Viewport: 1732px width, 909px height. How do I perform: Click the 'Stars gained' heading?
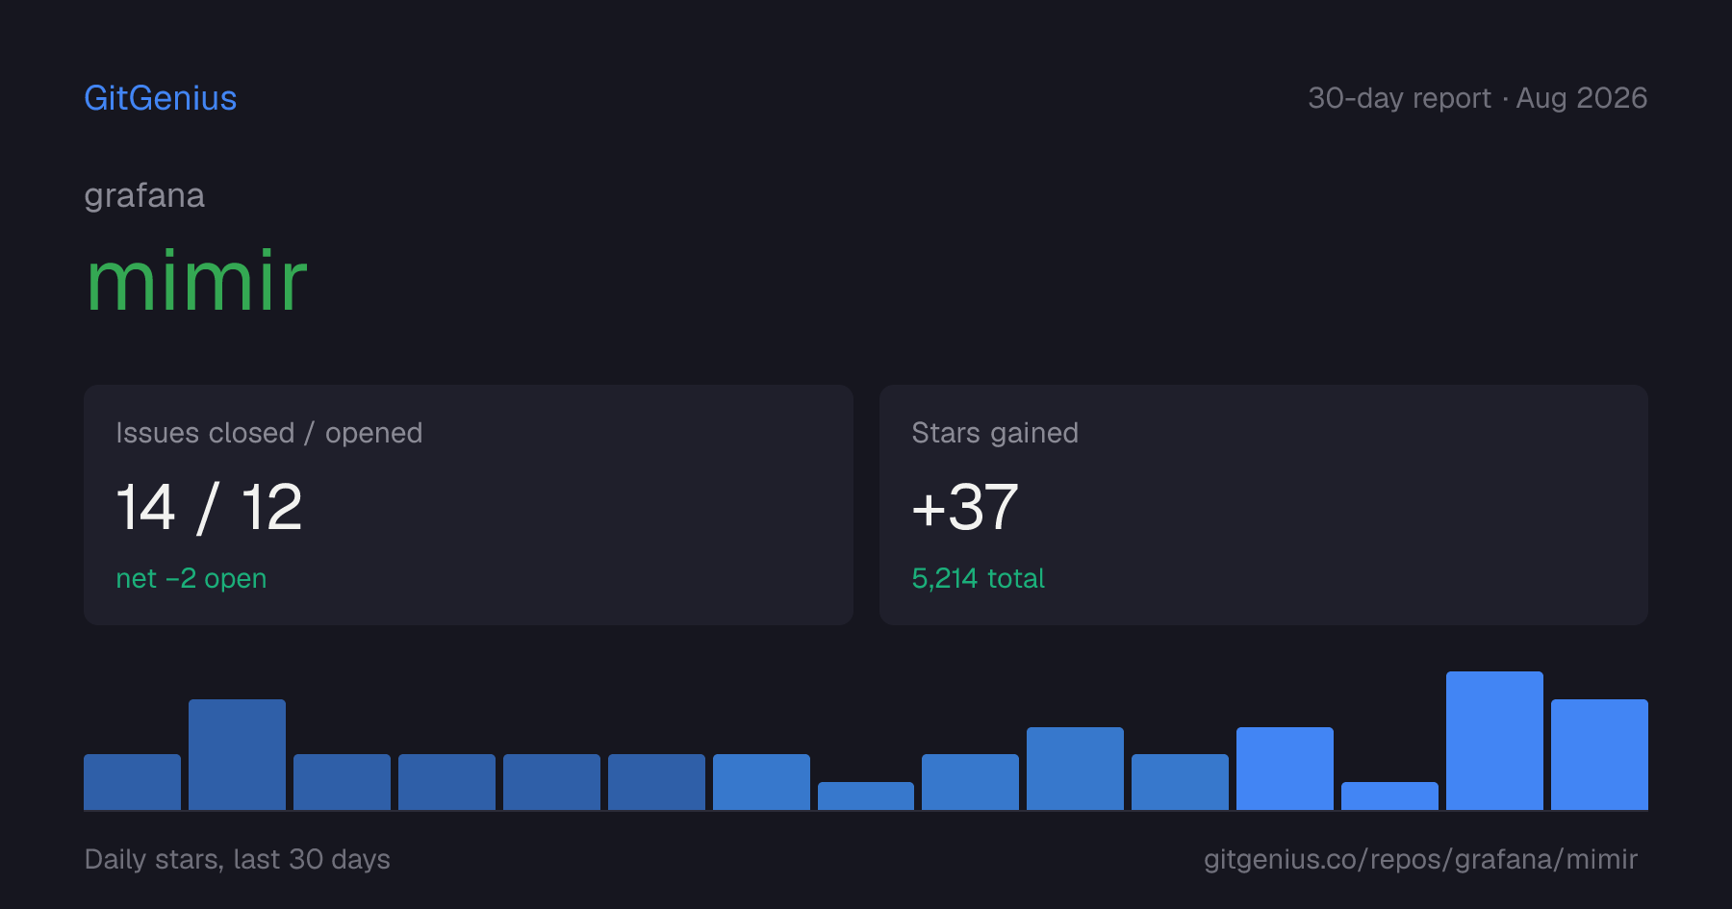[x=995, y=433]
